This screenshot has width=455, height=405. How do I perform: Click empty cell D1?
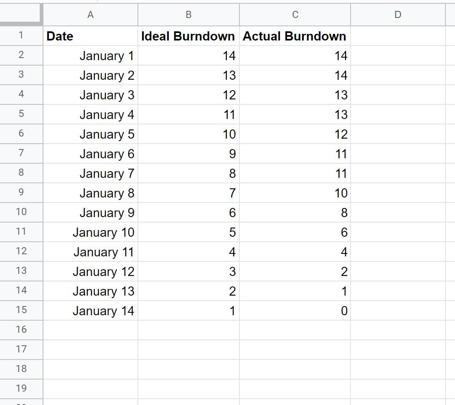(x=398, y=36)
